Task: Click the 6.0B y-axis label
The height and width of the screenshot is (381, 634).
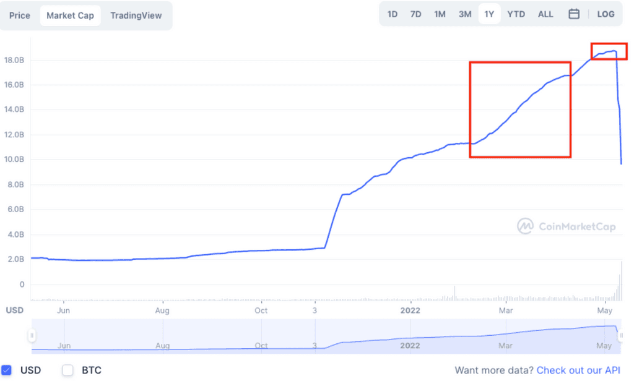Action: 15,209
